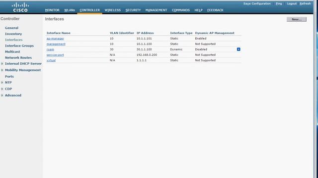Select General in the Controller sidebar
This screenshot has height=178, width=318.
[11, 28]
